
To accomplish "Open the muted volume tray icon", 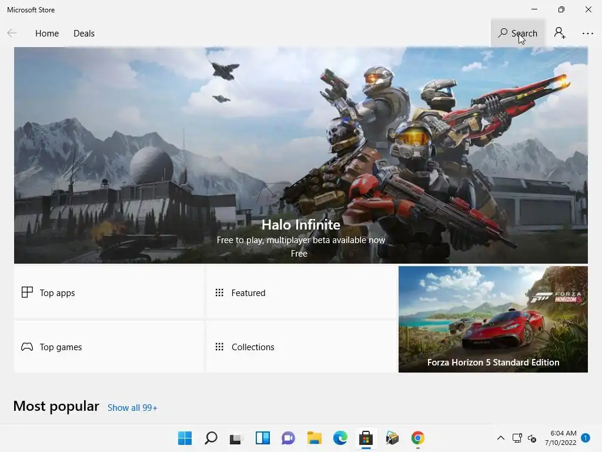I will (x=531, y=438).
